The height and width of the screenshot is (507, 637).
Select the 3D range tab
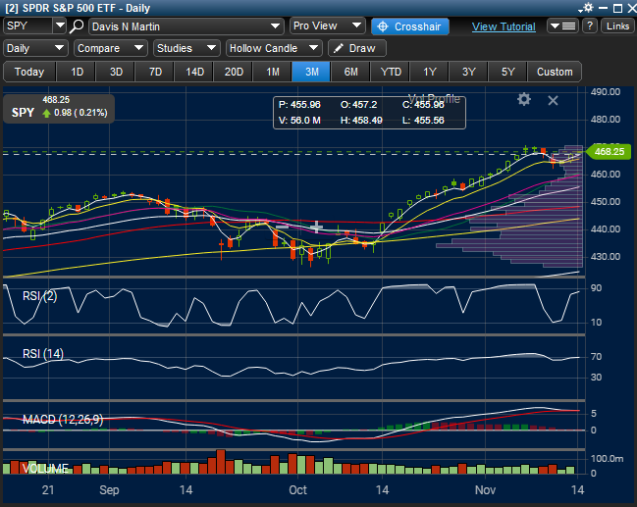[x=116, y=72]
